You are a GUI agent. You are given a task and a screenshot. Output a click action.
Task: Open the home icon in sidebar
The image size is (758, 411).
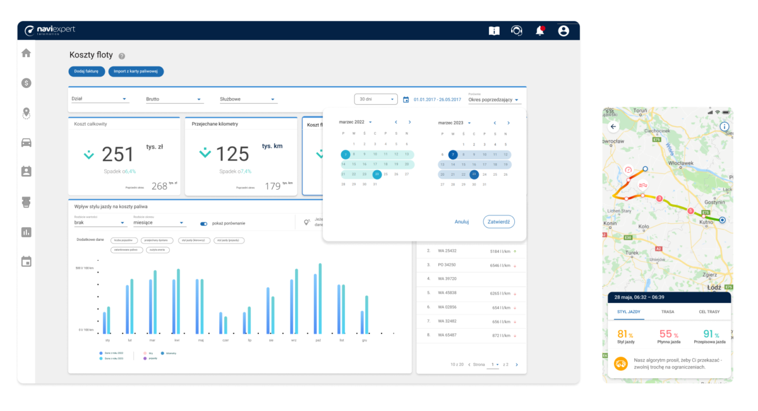tap(26, 53)
